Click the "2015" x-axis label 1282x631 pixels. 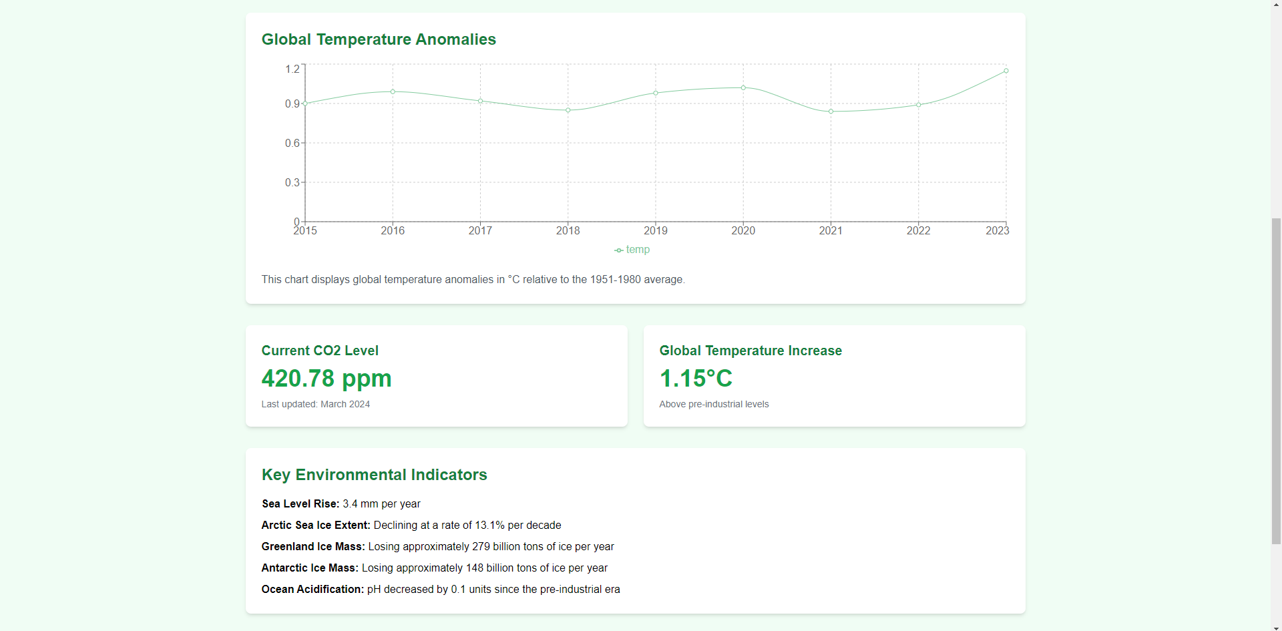click(x=305, y=230)
